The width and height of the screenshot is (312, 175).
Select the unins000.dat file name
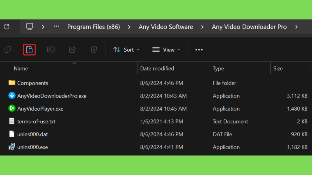pyautogui.click(x=32, y=134)
